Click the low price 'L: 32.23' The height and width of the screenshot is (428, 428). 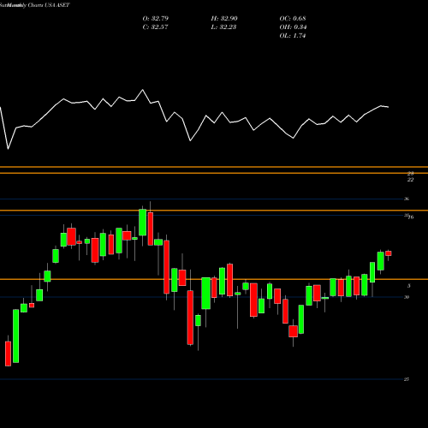tap(223, 27)
